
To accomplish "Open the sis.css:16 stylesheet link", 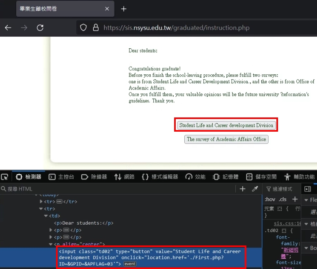I will 287,223.
